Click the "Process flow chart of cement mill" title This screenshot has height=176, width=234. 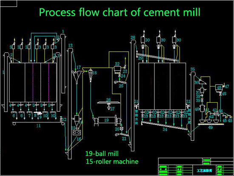pyautogui.click(x=120, y=12)
